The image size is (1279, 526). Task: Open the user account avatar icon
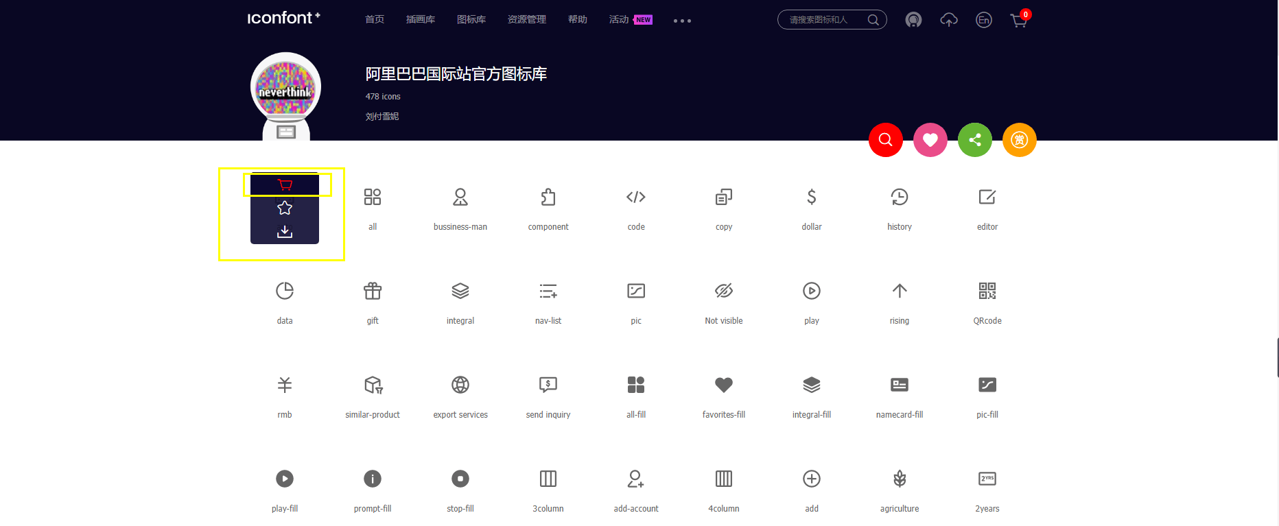tap(913, 20)
